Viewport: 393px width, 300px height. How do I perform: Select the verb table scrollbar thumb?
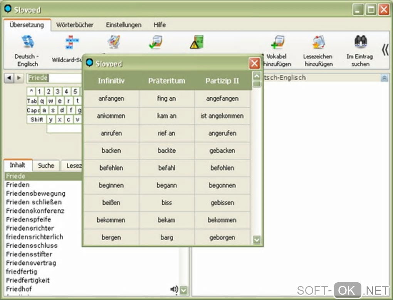(257, 84)
